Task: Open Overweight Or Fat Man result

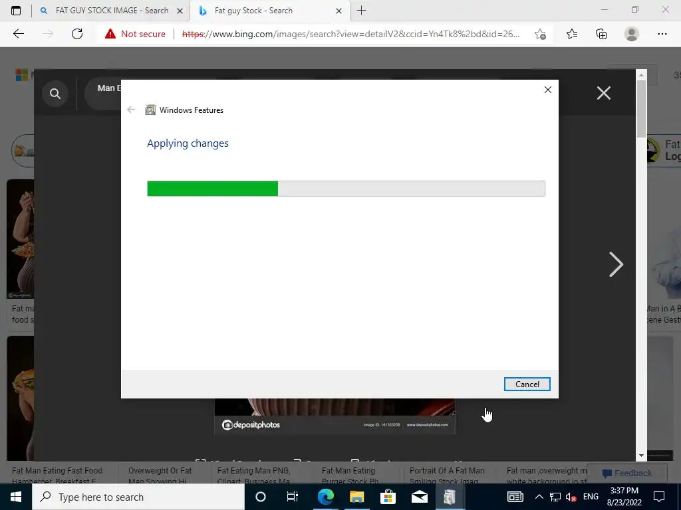Action: (x=160, y=475)
